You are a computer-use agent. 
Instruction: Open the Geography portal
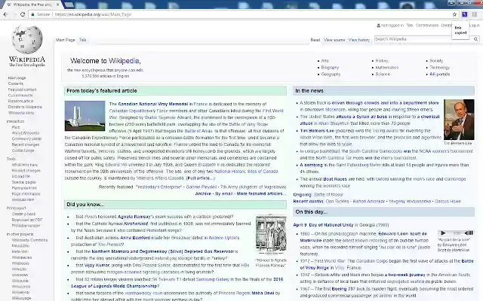click(331, 74)
